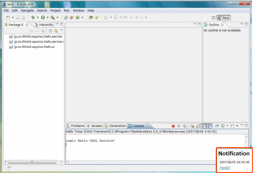Toggle Pin Console
Image resolution: width=253 pixels, height=173 pixels.
tap(217, 126)
